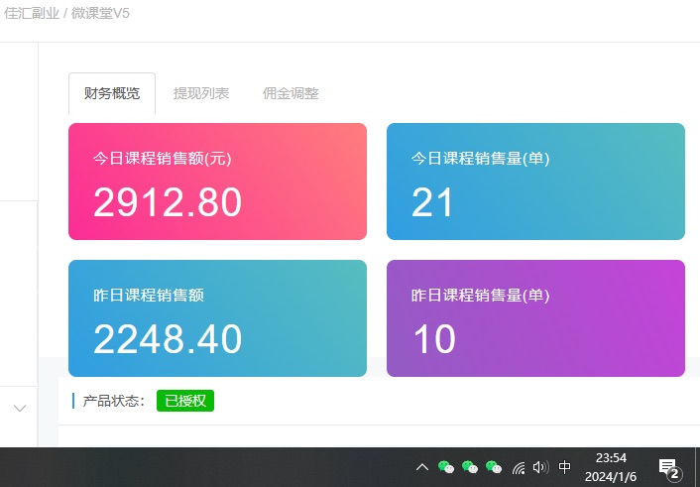Click the 佳汇副业 breadcrumb link

pyautogui.click(x=31, y=14)
